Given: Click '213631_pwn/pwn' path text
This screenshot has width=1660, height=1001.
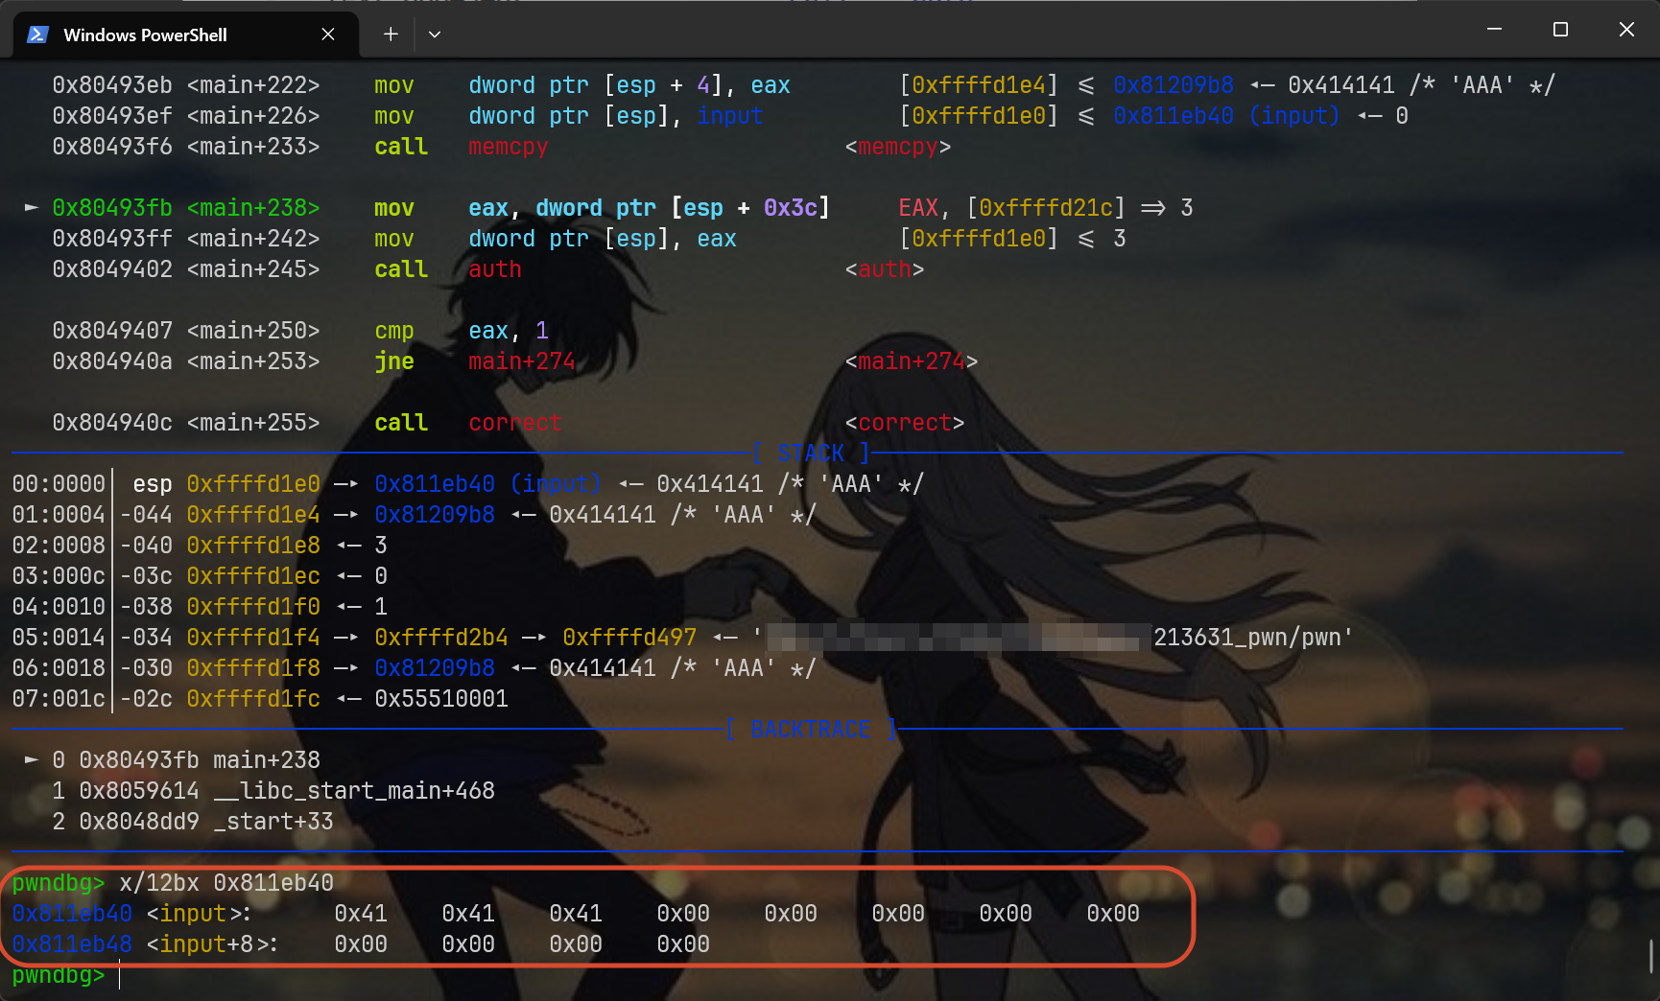Looking at the screenshot, I should (1245, 638).
